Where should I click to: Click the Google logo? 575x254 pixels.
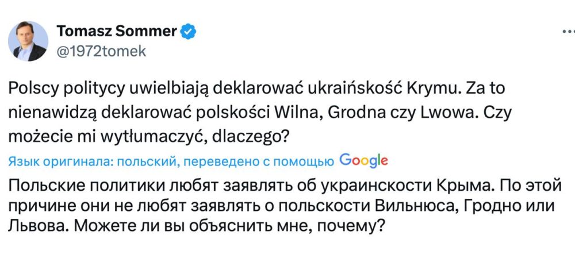[x=363, y=161]
